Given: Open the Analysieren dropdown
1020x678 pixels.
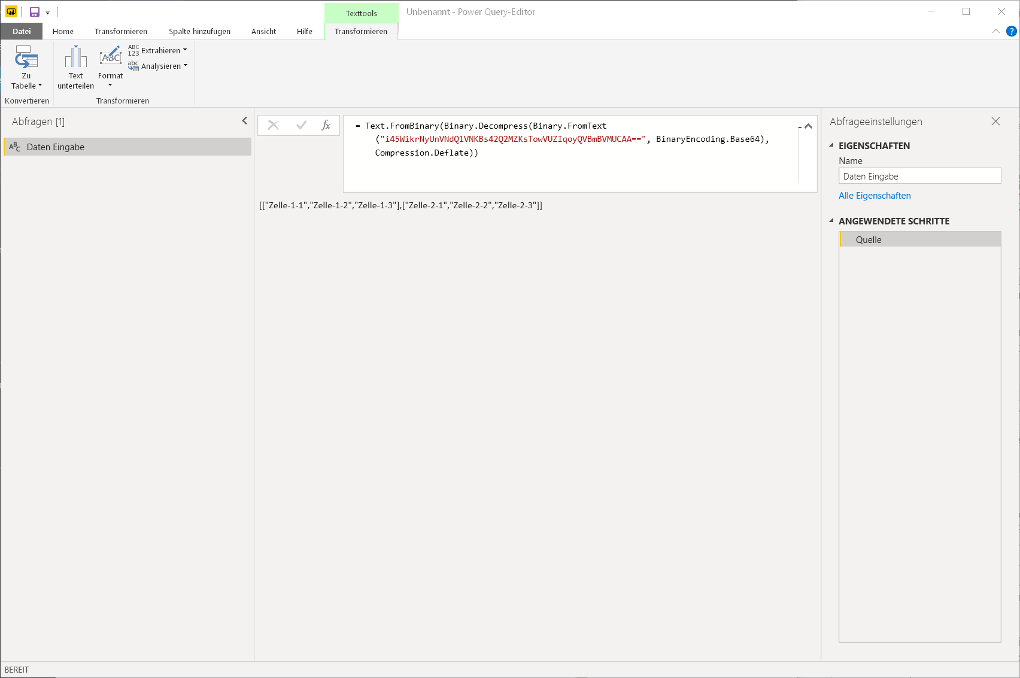Looking at the screenshot, I should (158, 66).
